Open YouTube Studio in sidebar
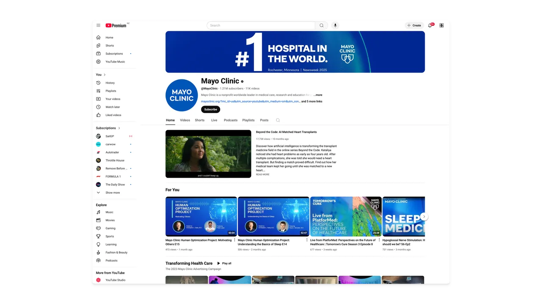The width and height of the screenshot is (542, 304). [x=115, y=280]
